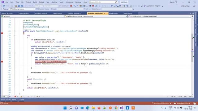Open the Debug menu
Viewport: 198px width, 111px height.
coord(41,2)
